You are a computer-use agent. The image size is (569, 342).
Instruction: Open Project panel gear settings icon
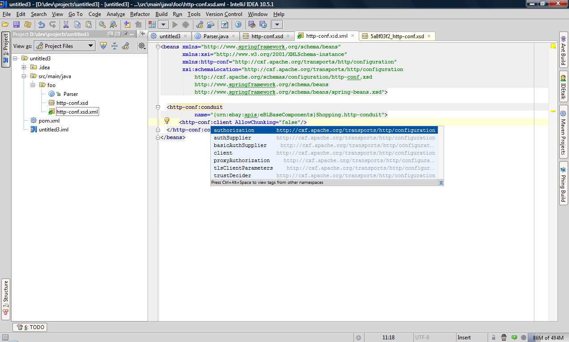coord(142,46)
